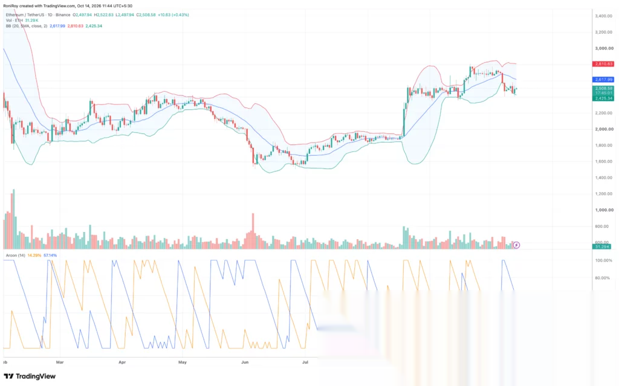Screen dimensions: 619x386
Task: Click the red 2,810.63 price axis tag
Action: (603, 64)
